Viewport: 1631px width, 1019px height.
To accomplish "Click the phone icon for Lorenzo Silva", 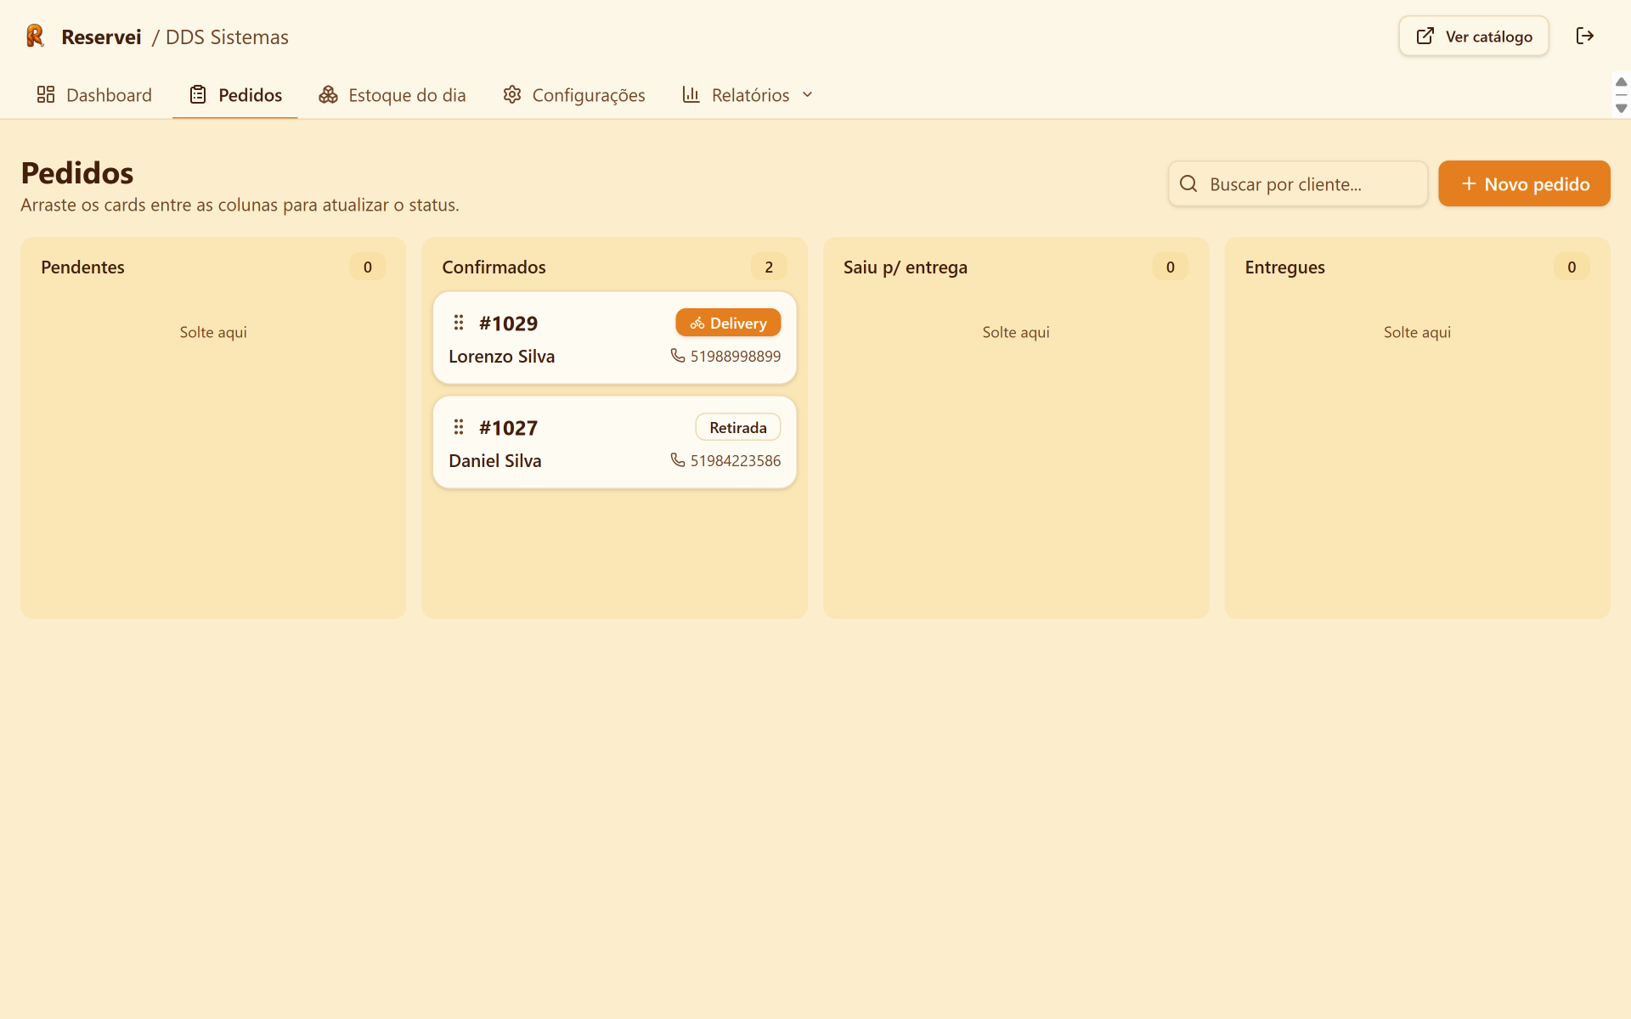I will [678, 356].
